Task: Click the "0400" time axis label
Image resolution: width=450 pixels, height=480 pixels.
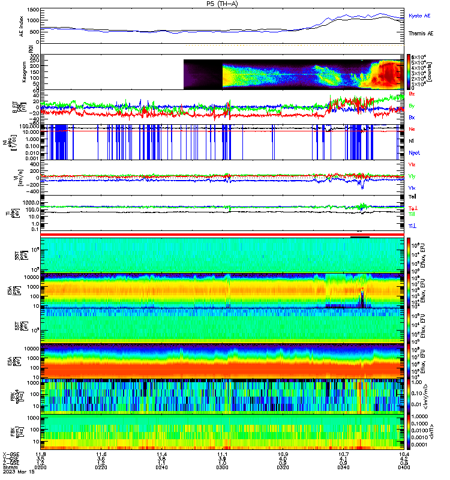Action: coord(404,467)
